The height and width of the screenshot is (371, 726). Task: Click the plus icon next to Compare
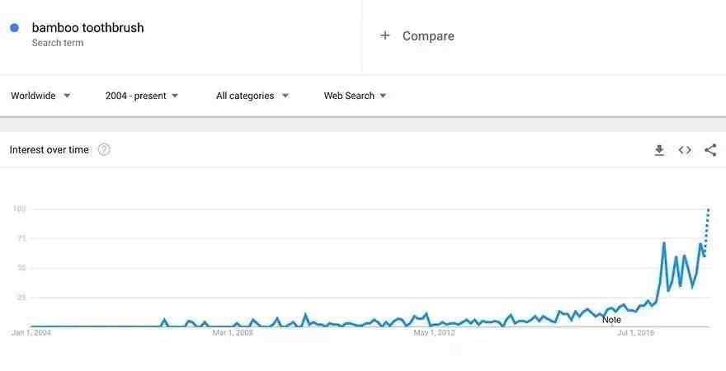click(384, 35)
